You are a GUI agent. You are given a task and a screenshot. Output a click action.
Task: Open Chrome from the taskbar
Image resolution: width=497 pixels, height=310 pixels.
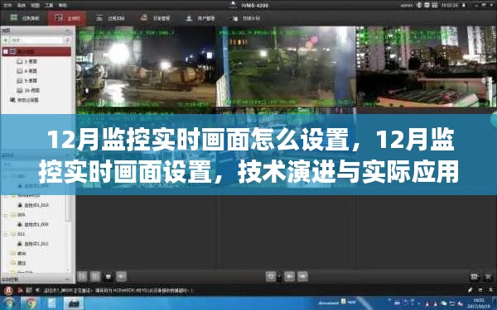(31, 303)
